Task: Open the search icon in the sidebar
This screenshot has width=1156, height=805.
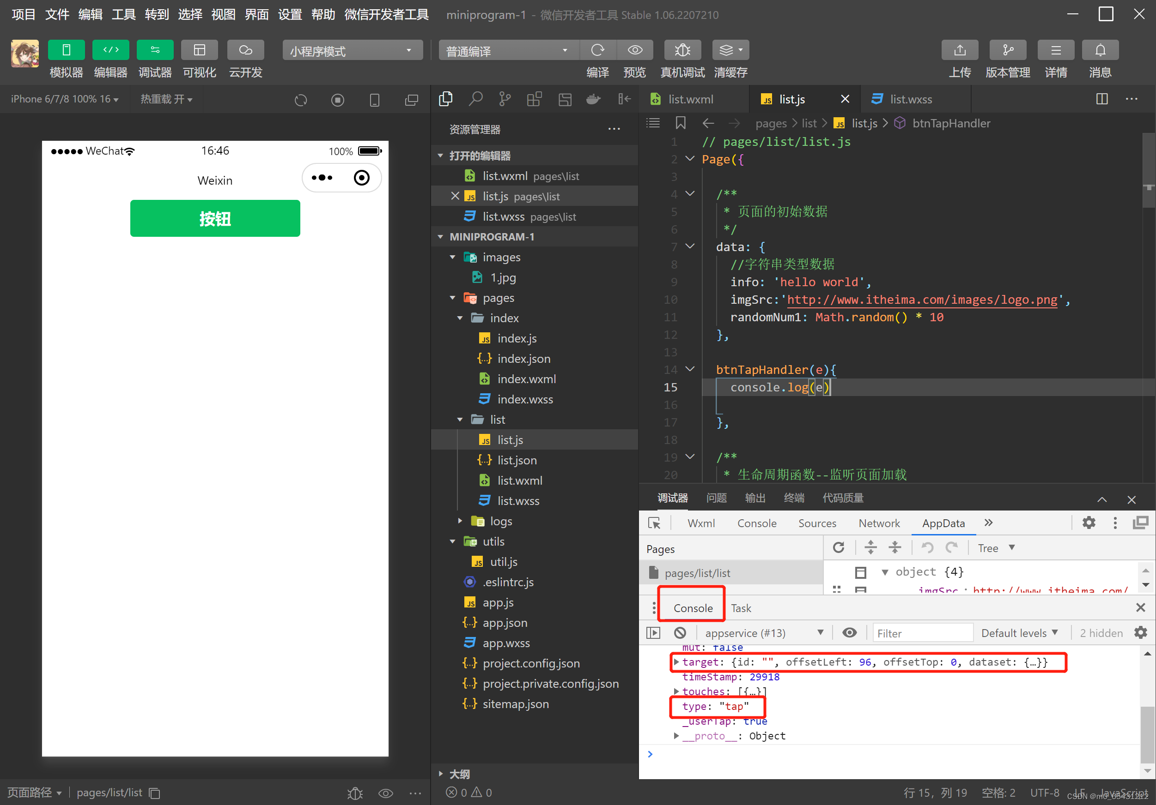Action: click(x=475, y=99)
